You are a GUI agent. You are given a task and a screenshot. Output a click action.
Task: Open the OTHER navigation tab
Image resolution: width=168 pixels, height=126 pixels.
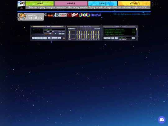[134, 3]
